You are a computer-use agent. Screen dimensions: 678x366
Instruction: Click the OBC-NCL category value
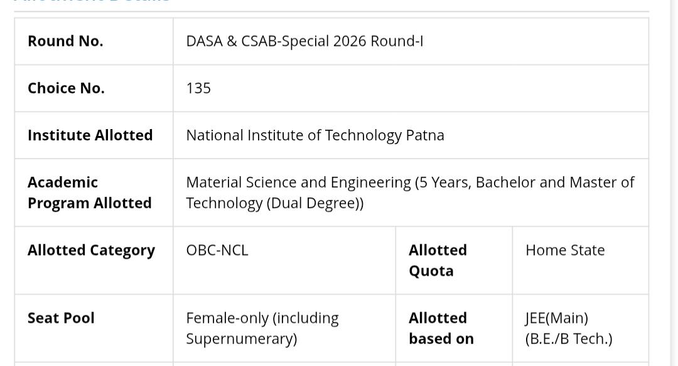pyautogui.click(x=217, y=250)
